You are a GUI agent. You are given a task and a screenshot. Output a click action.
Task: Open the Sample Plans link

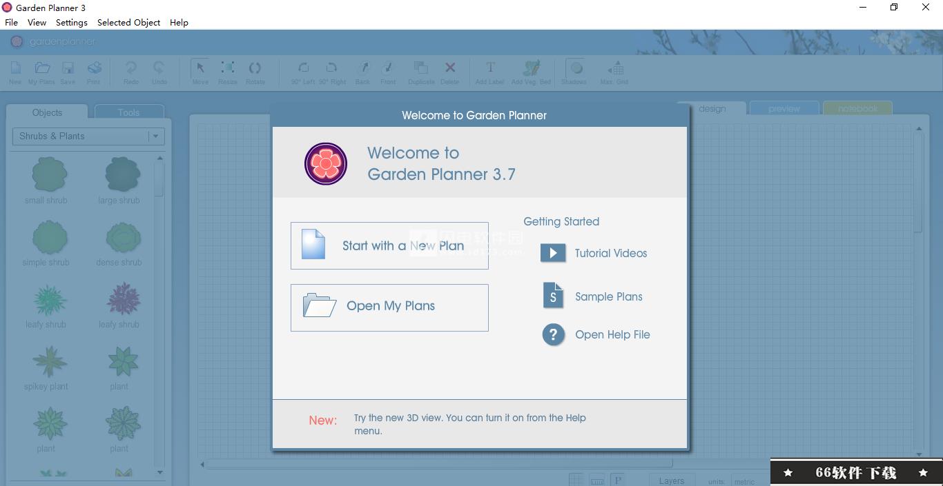click(x=592, y=296)
